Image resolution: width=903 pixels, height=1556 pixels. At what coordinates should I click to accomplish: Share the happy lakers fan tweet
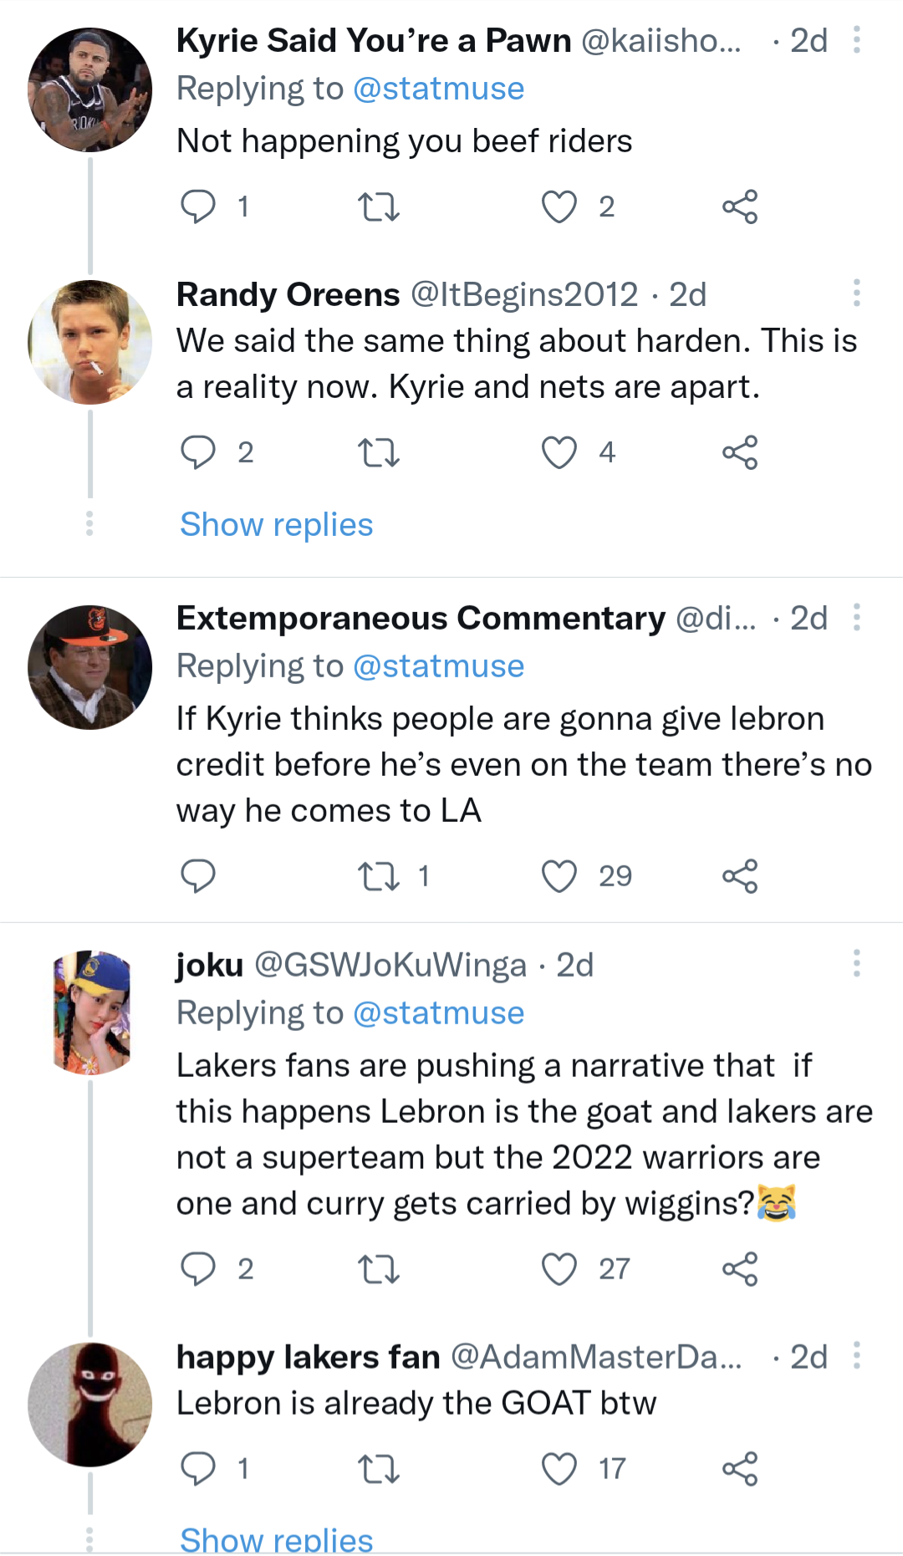coord(740,1468)
